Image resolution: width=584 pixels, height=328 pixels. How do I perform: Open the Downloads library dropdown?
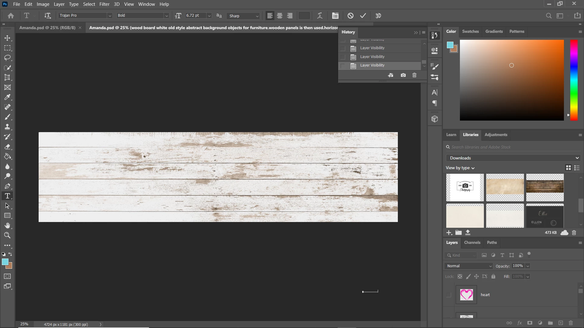[514, 158]
